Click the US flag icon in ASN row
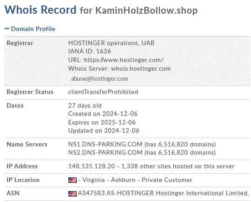Screen dimensions: 251x203 click(73, 194)
